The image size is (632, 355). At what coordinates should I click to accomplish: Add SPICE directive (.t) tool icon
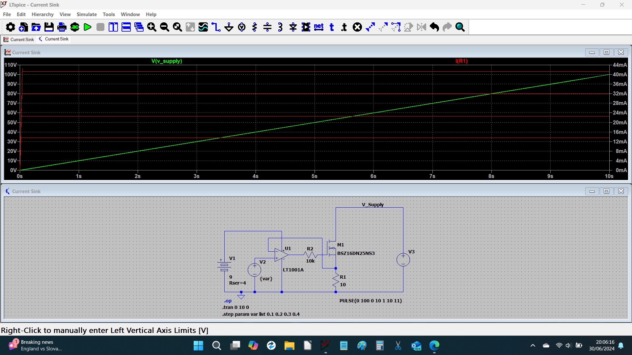pyautogui.click(x=344, y=27)
